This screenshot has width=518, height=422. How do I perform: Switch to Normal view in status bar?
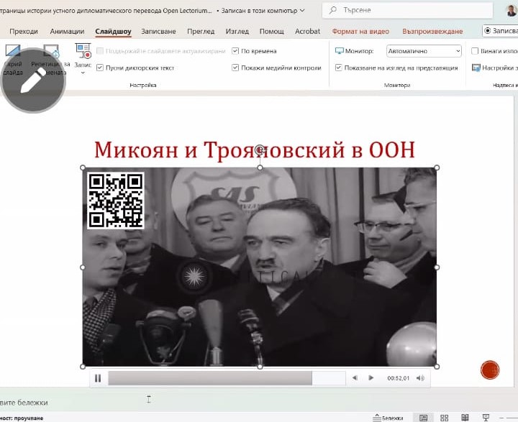(x=423, y=418)
